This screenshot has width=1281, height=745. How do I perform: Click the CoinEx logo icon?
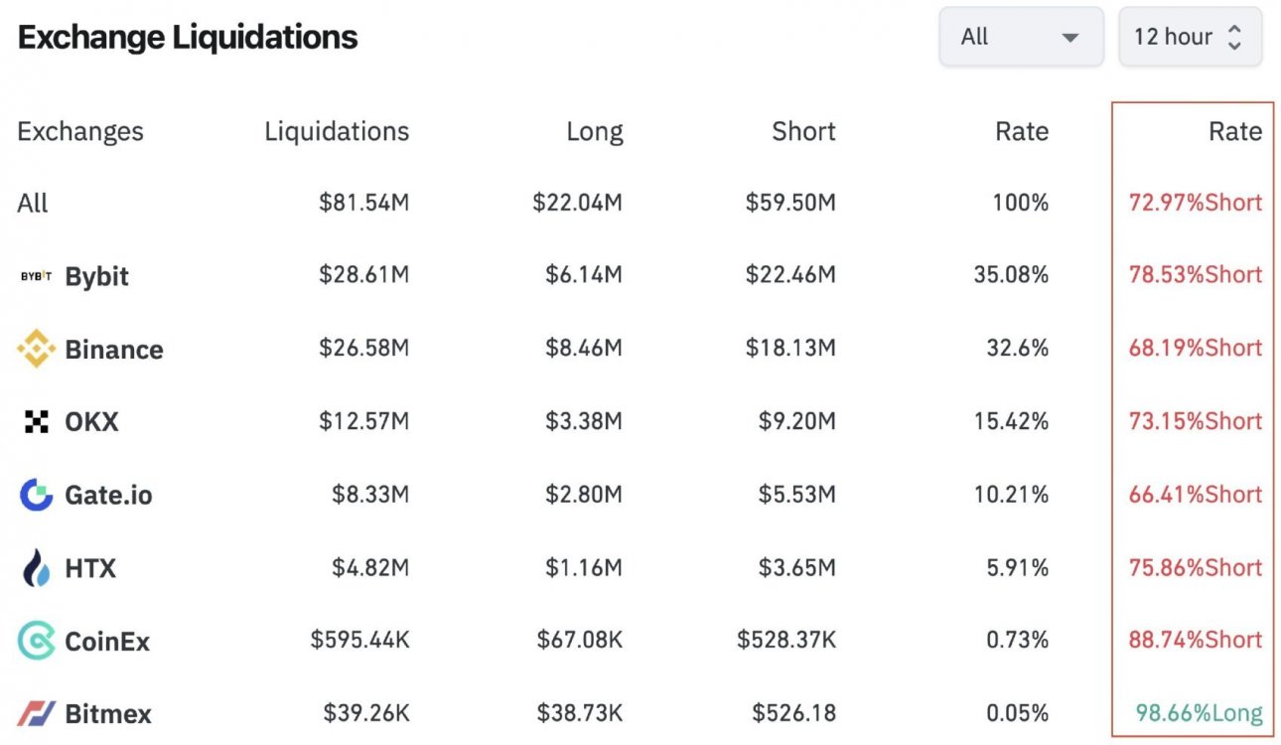pyautogui.click(x=37, y=641)
